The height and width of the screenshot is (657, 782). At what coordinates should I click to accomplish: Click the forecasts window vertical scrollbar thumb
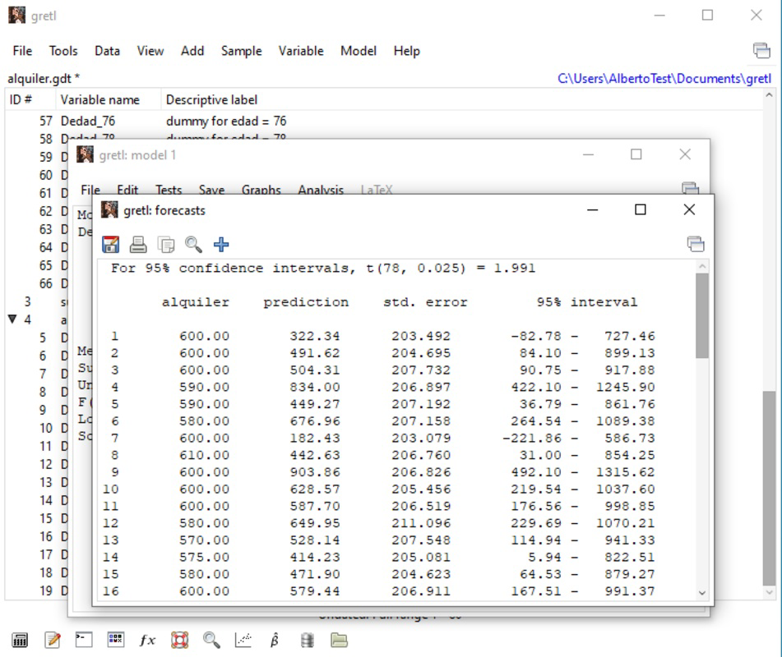[702, 316]
